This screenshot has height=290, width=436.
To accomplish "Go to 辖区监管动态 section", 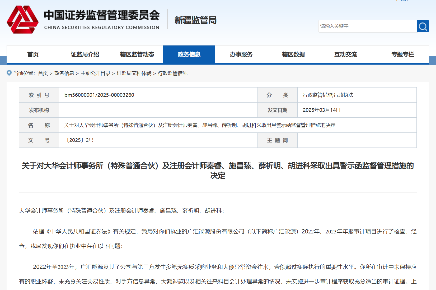I will (137, 54).
